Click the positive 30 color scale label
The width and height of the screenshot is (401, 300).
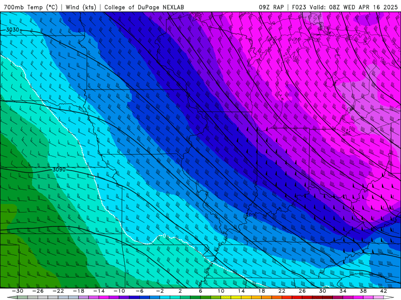[x=322, y=291]
